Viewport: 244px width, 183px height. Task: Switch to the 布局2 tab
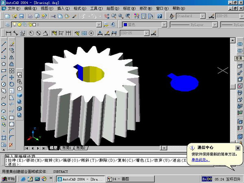click(x=81, y=148)
